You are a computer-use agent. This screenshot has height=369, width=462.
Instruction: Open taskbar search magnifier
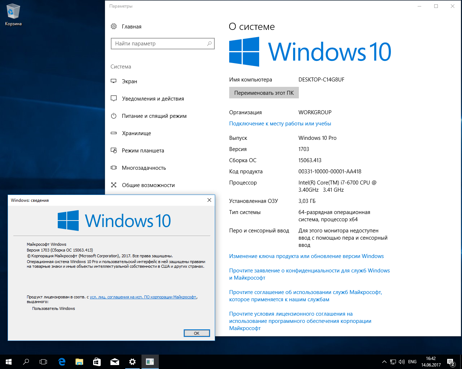coord(26,362)
